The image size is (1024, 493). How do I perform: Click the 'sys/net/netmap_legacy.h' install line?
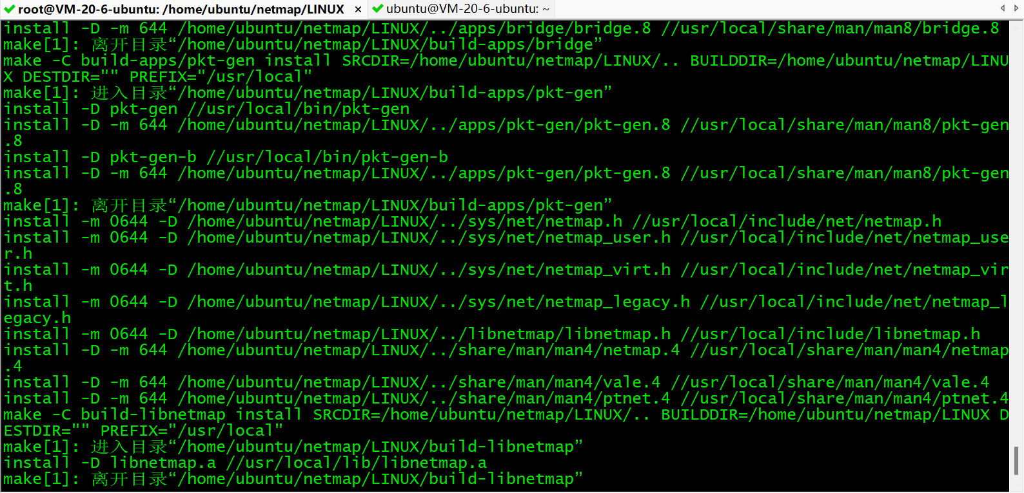point(506,310)
